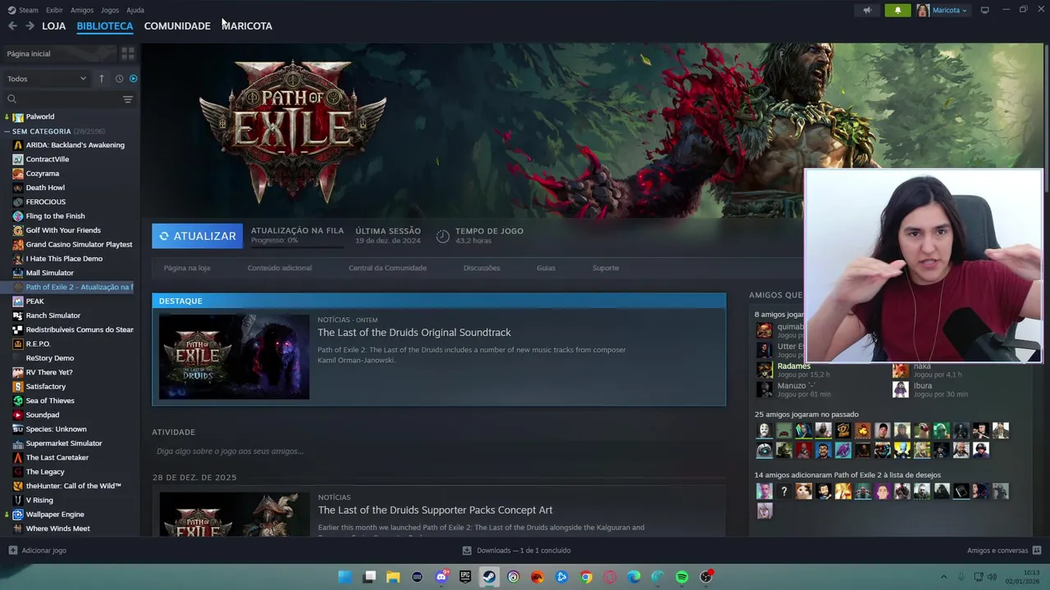Open the Windows Start button
Screen dimensions: 1050x590
[345, 577]
